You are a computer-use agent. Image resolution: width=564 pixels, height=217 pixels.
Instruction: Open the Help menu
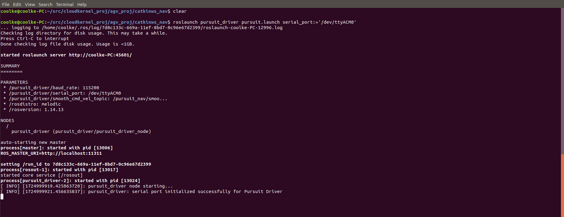82,4
